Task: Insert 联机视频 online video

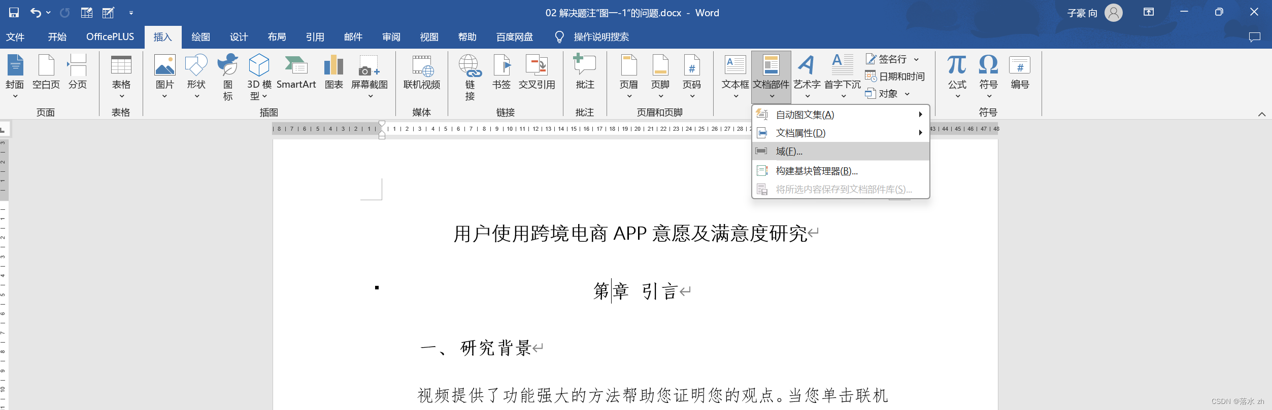Action: tap(422, 72)
